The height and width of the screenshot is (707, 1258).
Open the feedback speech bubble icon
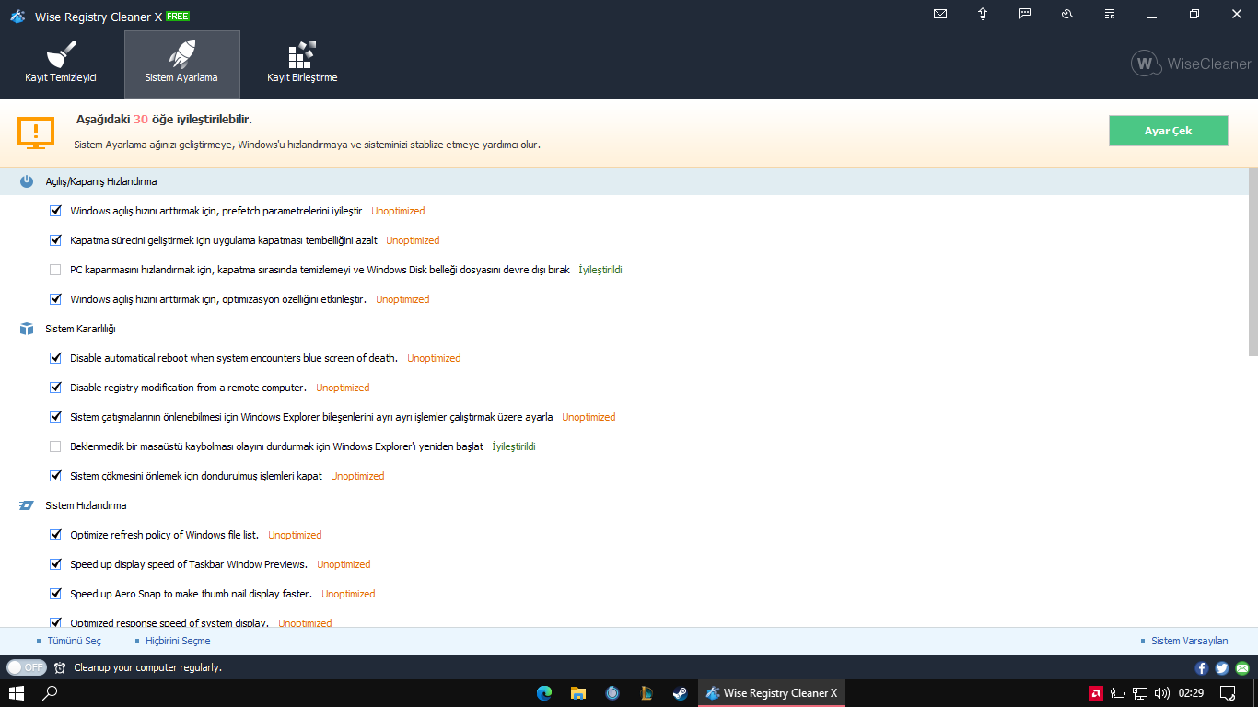pyautogui.click(x=1025, y=14)
